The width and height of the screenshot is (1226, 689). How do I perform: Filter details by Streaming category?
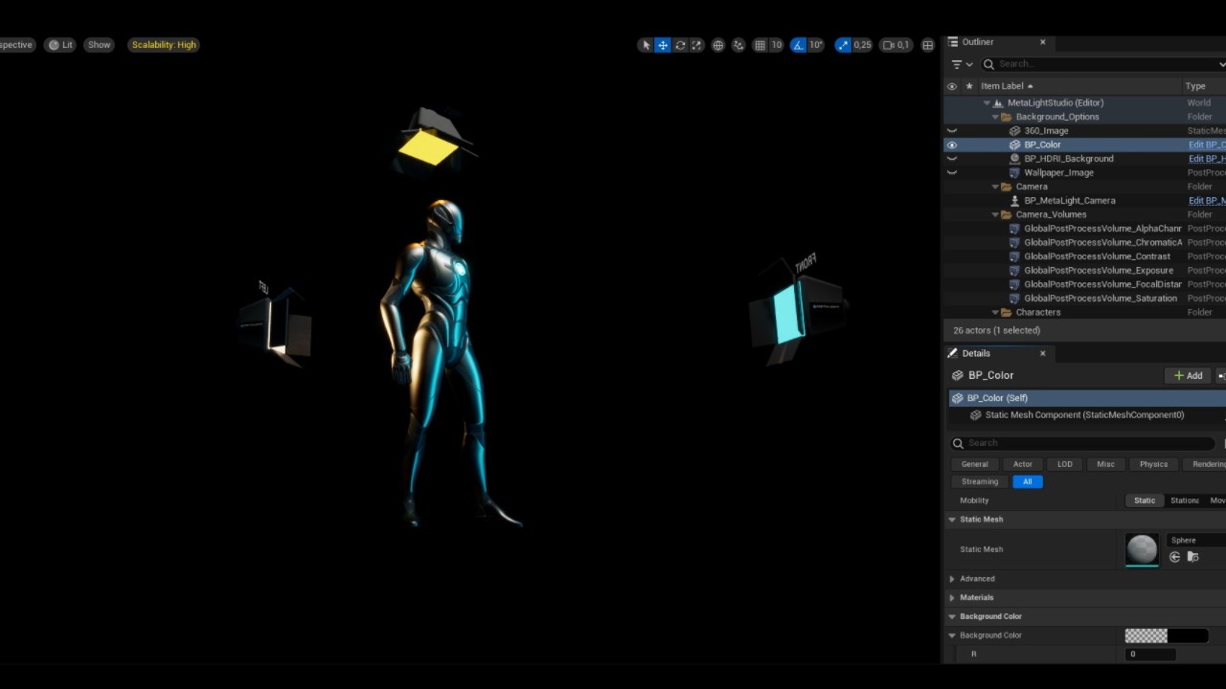[980, 481]
